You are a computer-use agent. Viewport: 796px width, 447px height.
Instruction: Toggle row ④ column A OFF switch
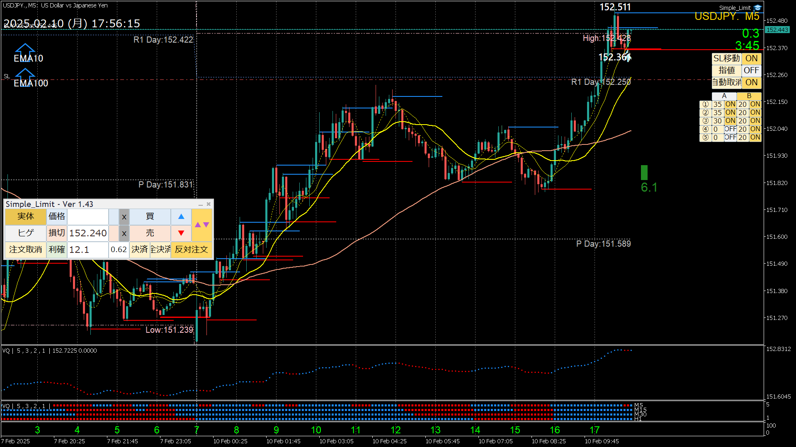(x=730, y=129)
